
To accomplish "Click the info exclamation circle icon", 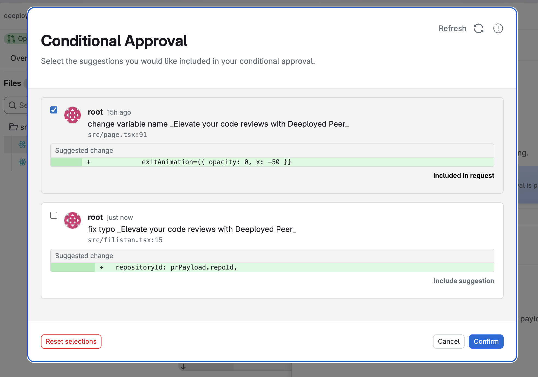I will 498,28.
